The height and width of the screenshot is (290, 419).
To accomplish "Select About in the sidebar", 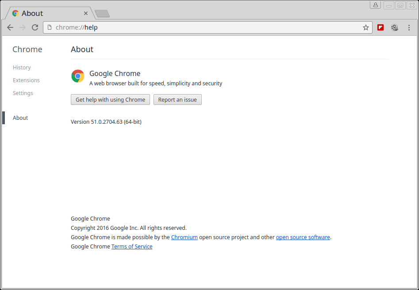I will tap(20, 118).
